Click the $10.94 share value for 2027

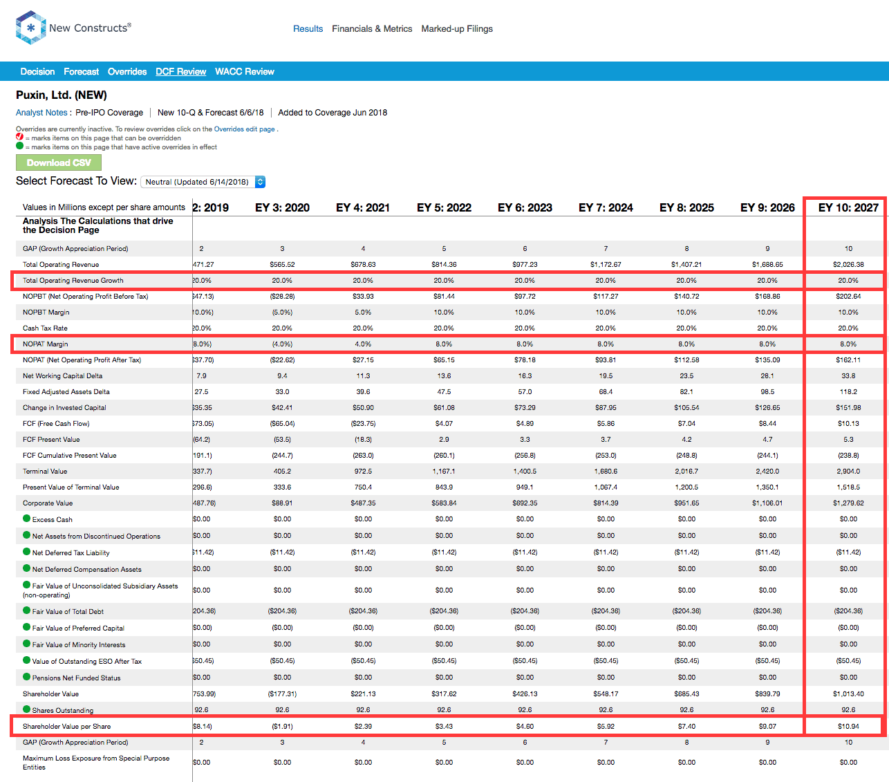[x=848, y=727]
